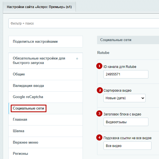This screenshot has height=159, width=159.
Task: Click the red number 3 marker
Action: point(99,113)
